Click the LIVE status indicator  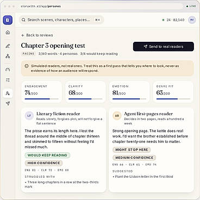click(191, 6)
